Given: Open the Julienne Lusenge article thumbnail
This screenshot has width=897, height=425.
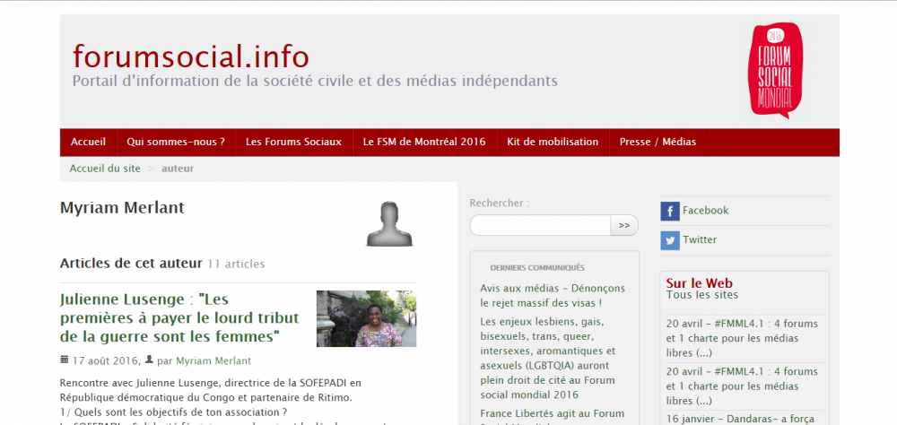Looking at the screenshot, I should click(x=366, y=318).
